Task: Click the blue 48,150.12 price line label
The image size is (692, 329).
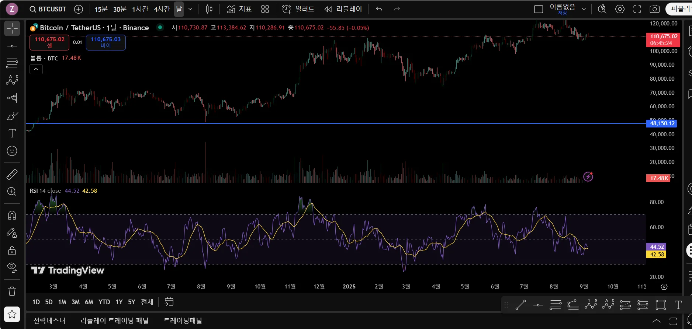Action: click(662, 123)
